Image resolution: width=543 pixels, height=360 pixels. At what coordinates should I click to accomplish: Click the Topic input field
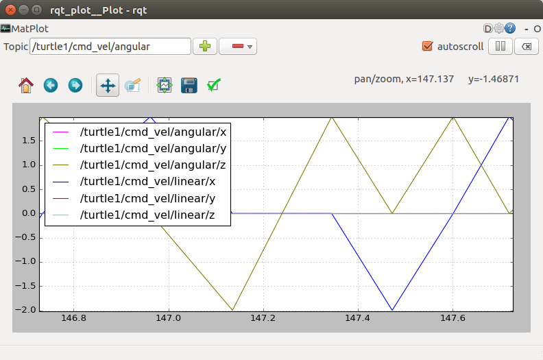click(x=110, y=47)
